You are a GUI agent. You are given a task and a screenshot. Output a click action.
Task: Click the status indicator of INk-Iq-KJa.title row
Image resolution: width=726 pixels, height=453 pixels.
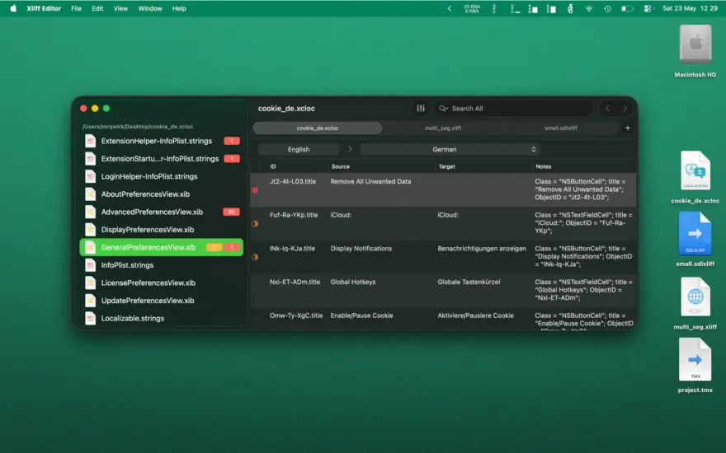point(255,257)
